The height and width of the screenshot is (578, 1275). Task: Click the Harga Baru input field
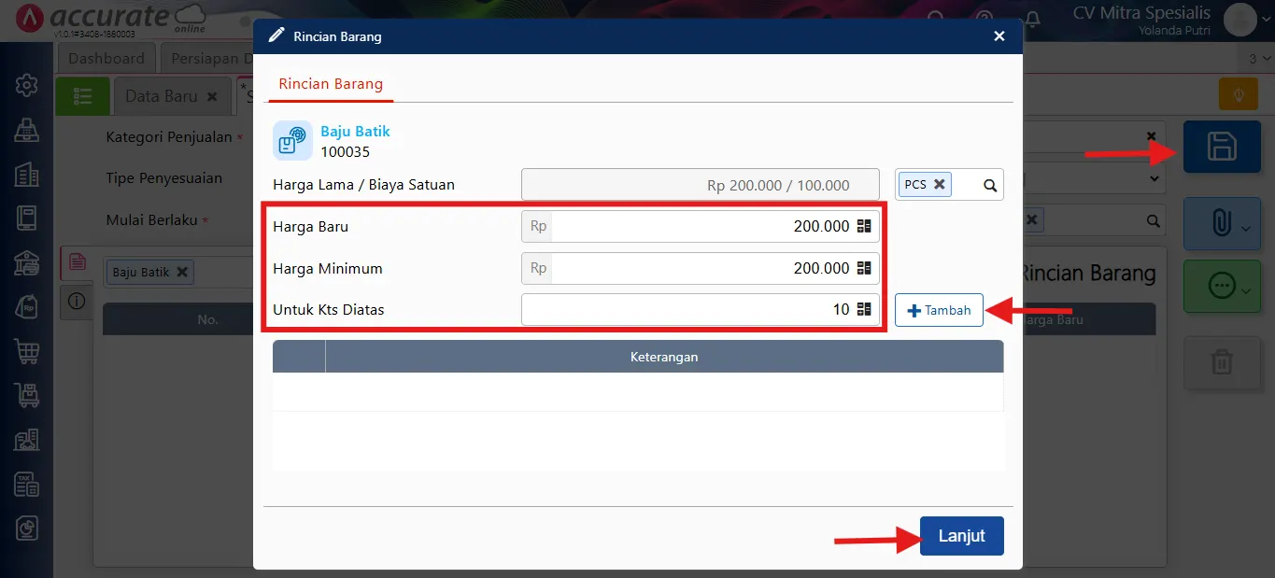point(701,227)
